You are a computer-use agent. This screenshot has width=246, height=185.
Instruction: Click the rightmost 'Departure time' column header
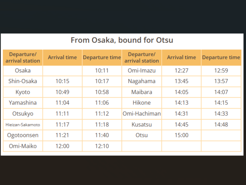pyautogui.click(x=221, y=58)
